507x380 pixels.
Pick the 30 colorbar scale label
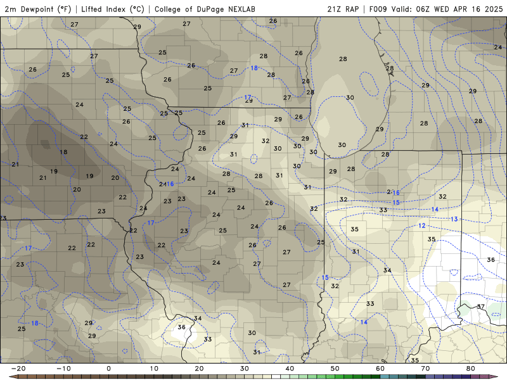[x=245, y=369]
